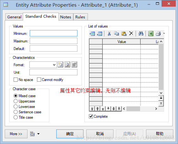This screenshot has width=178, height=144.
Task: Click the horizontal scrollbar thumb of the values list
Action: tap(133, 109)
